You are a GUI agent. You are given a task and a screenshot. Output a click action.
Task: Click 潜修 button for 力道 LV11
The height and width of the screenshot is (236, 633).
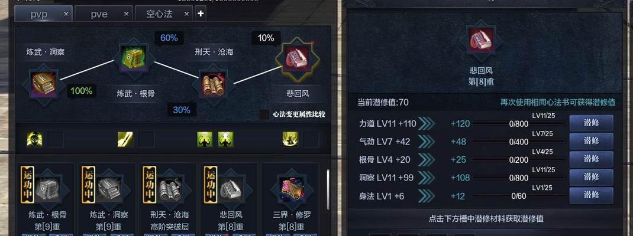pos(592,123)
